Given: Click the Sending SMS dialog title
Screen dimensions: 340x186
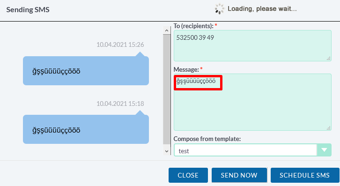Looking at the screenshot, I should [28, 10].
